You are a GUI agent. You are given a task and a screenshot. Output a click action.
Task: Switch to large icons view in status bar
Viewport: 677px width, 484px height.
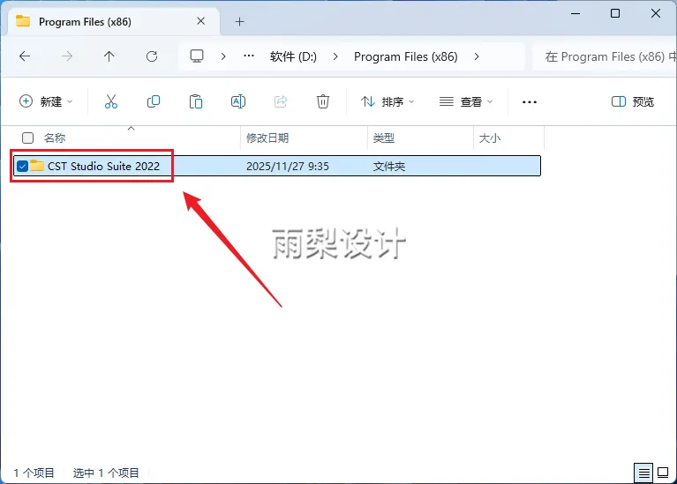tap(663, 473)
